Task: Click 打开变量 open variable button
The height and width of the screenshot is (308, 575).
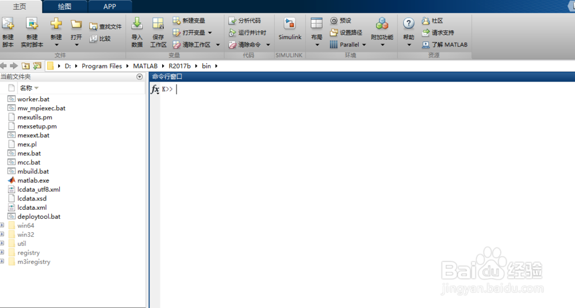Action: click(189, 33)
